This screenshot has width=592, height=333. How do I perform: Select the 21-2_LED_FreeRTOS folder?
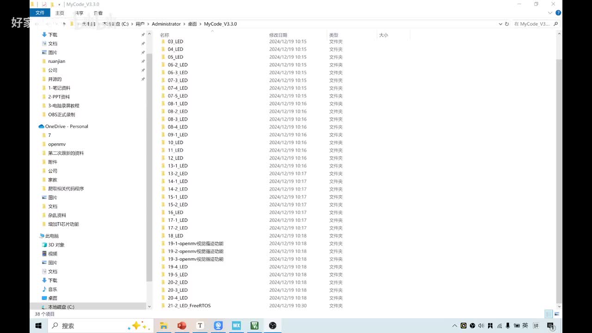(x=189, y=306)
